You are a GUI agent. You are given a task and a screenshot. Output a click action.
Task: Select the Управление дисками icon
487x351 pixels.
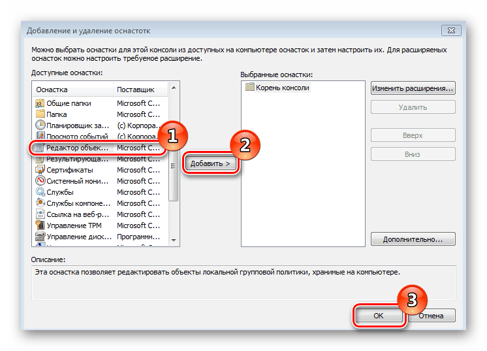40,237
